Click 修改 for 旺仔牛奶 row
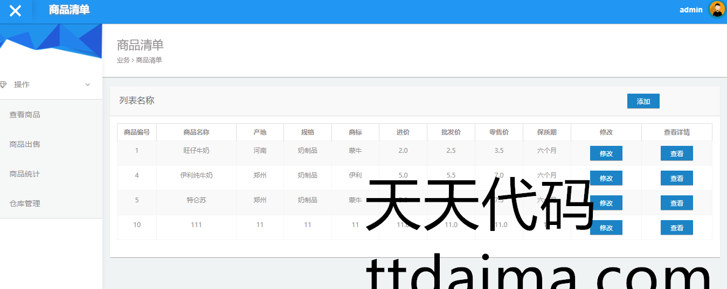 click(x=606, y=153)
